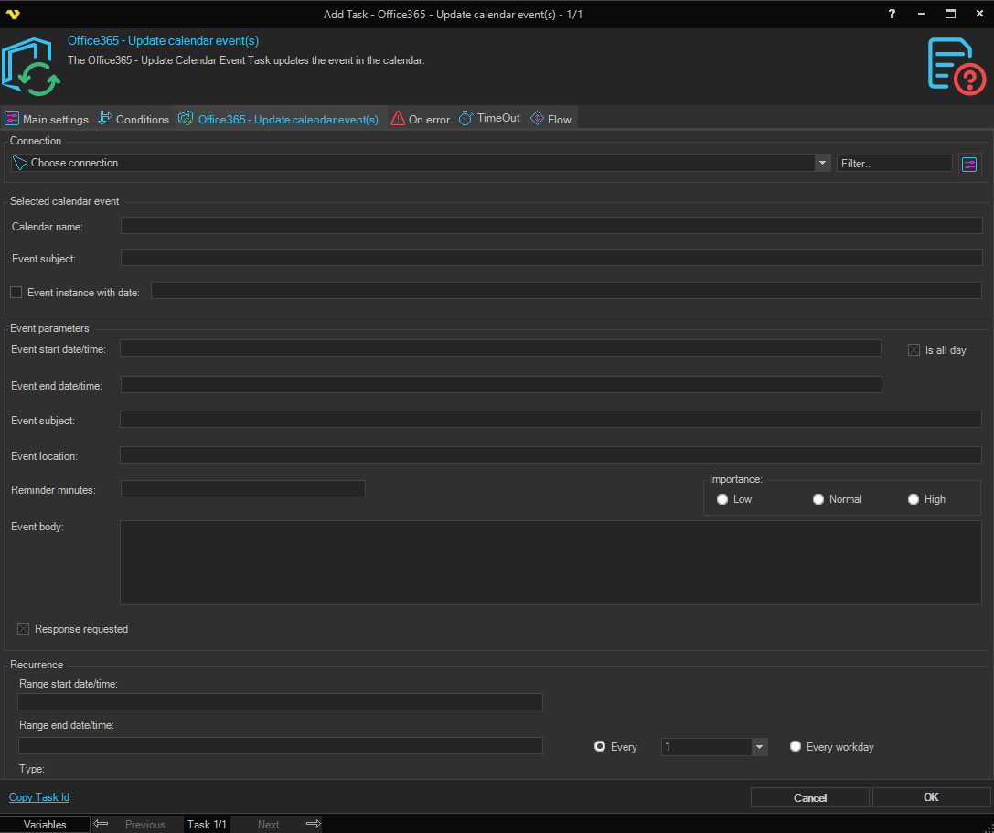Screen dimensions: 994x833
Task: Click the VisualCron logo in title bar
Action: [13, 14]
